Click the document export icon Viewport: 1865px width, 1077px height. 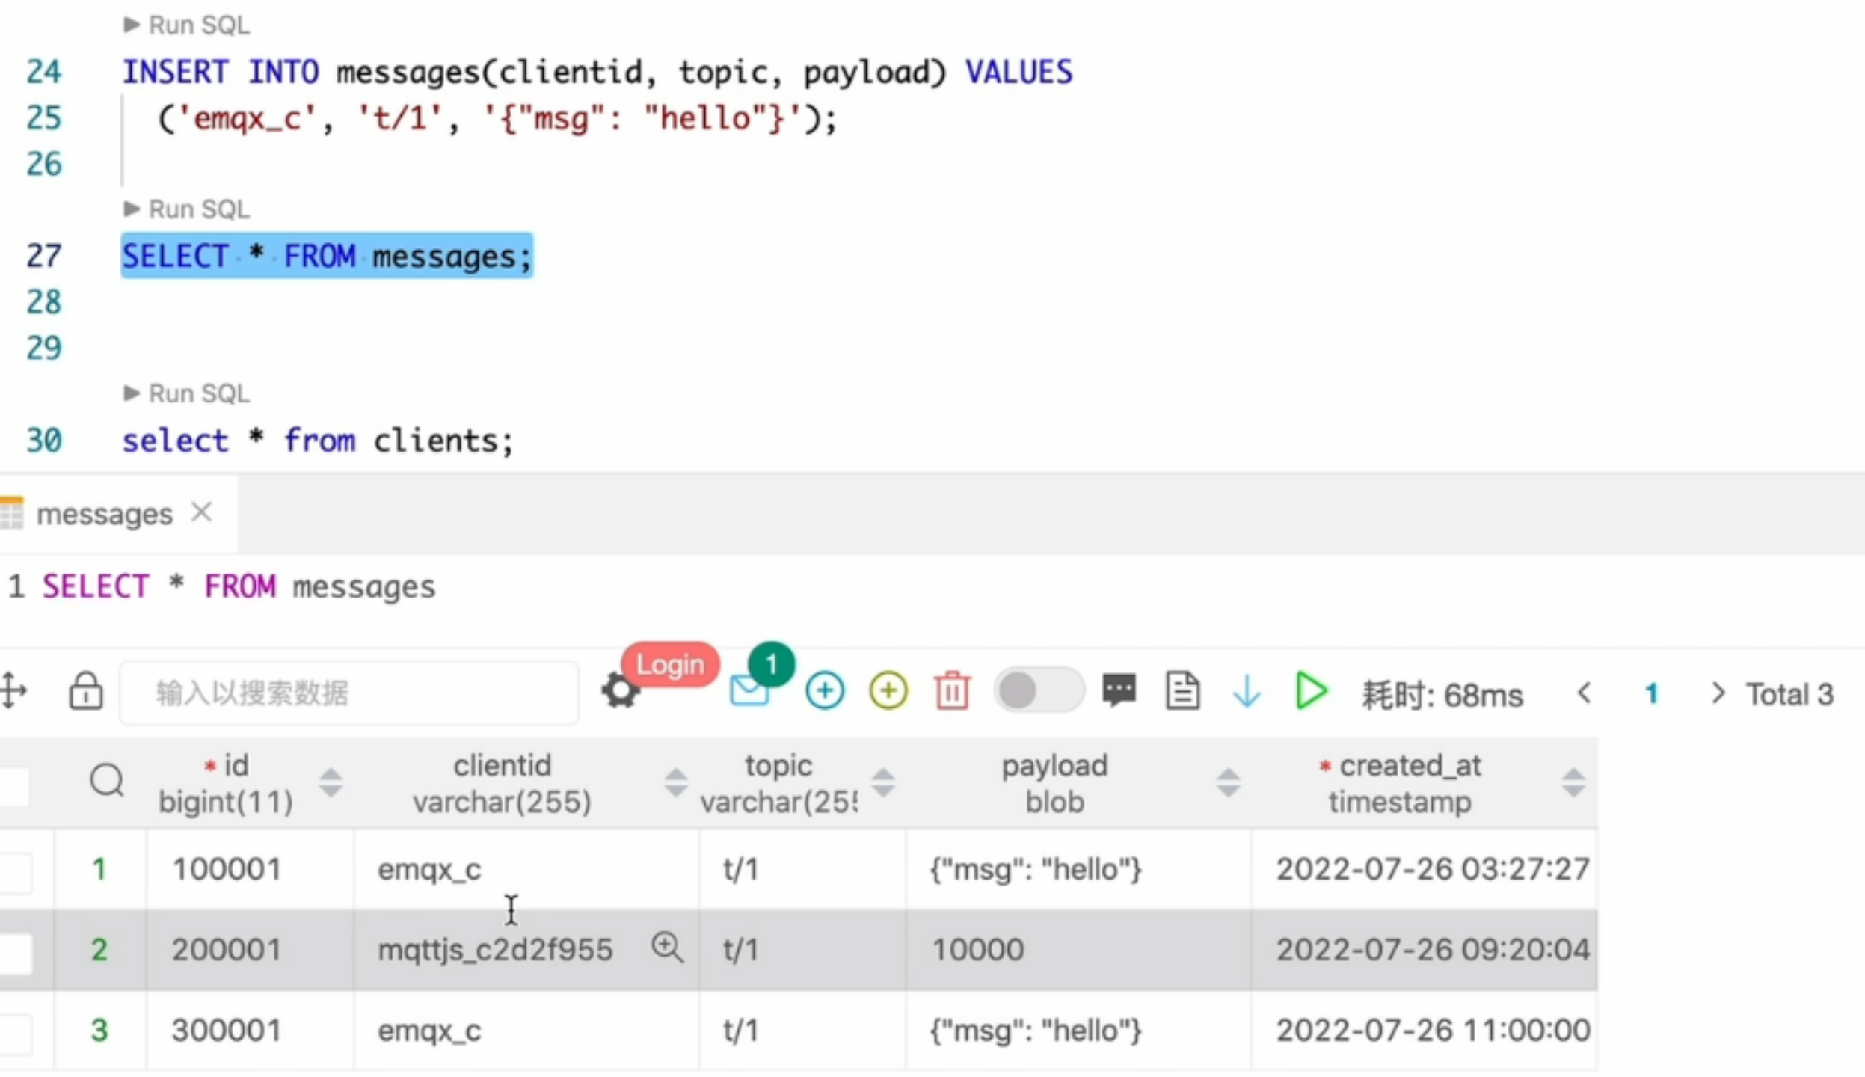click(1182, 690)
